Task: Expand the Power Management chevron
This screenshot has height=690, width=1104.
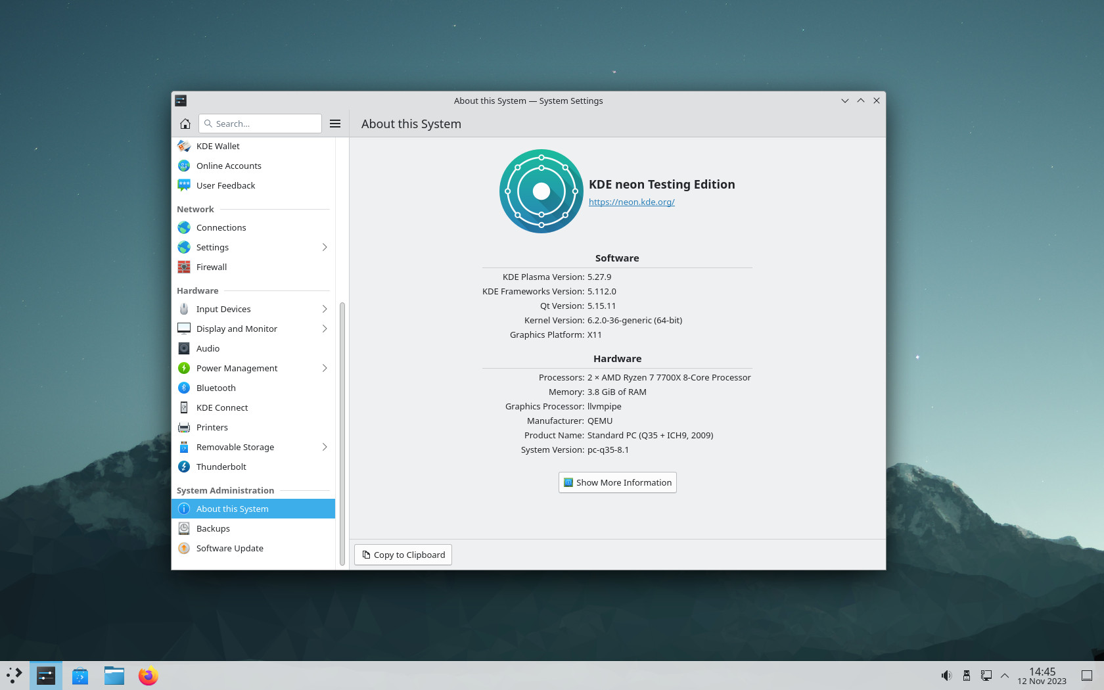Action: [325, 368]
